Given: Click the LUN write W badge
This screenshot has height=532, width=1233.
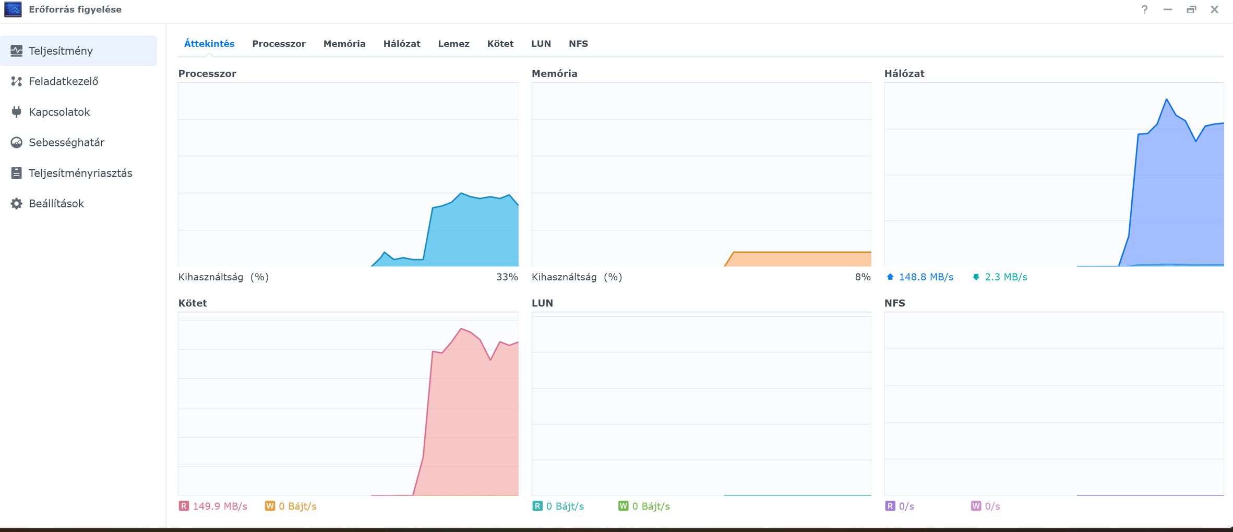Looking at the screenshot, I should (623, 506).
